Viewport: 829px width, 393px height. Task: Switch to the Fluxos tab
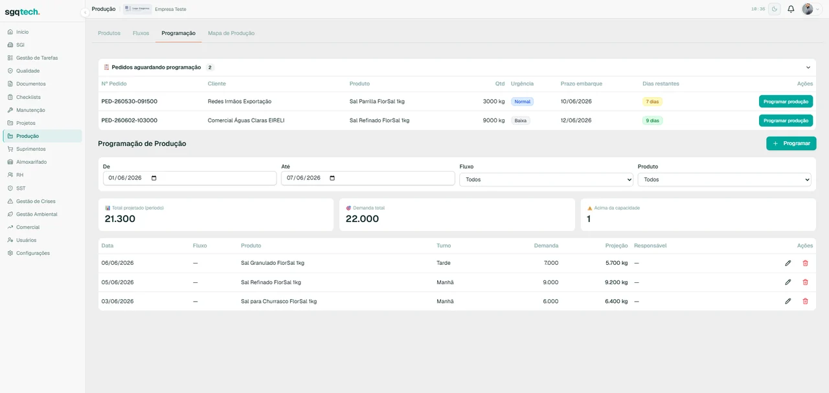[x=141, y=33]
